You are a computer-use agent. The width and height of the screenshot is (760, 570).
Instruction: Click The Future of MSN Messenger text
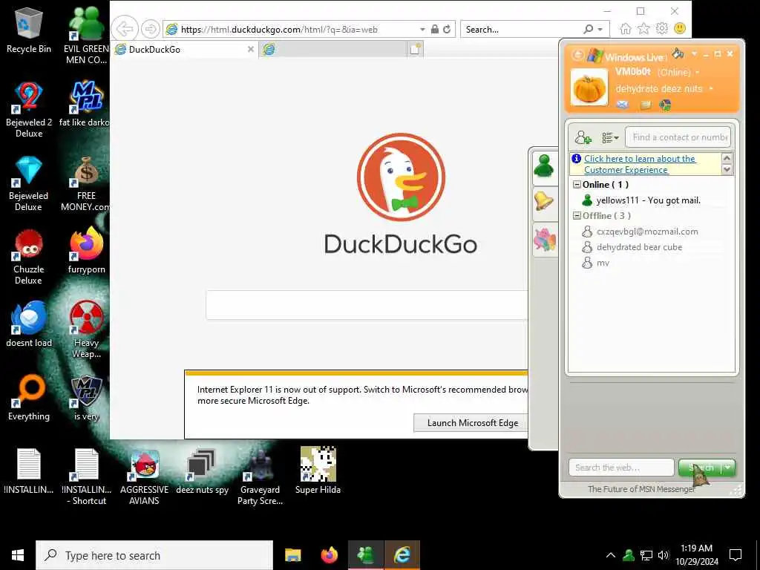click(x=641, y=489)
